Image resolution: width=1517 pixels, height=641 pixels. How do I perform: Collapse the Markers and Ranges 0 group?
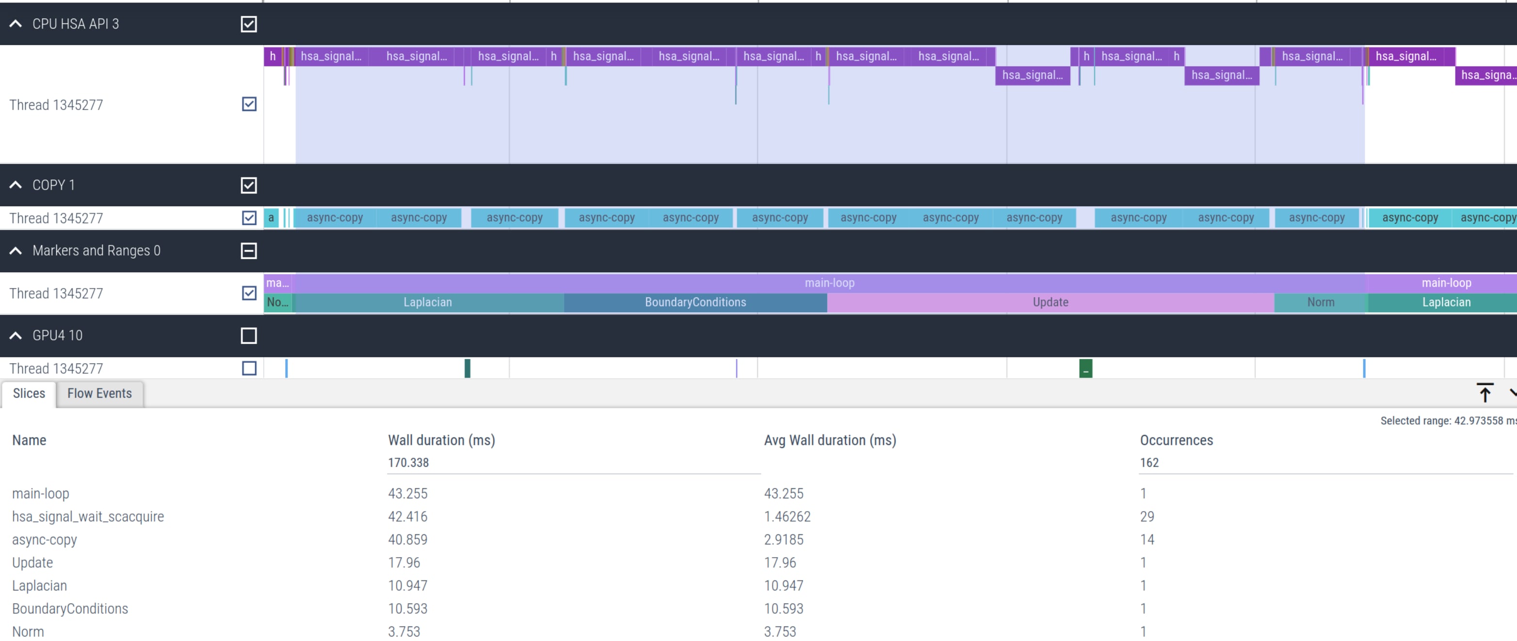click(16, 251)
